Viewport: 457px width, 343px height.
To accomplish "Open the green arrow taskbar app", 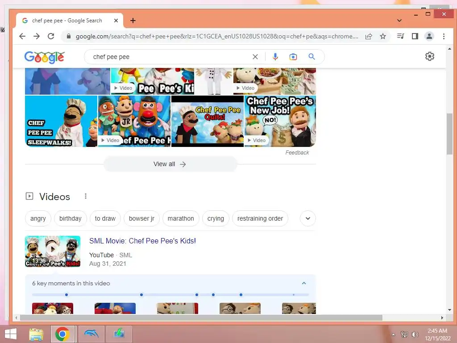I will point(119,334).
